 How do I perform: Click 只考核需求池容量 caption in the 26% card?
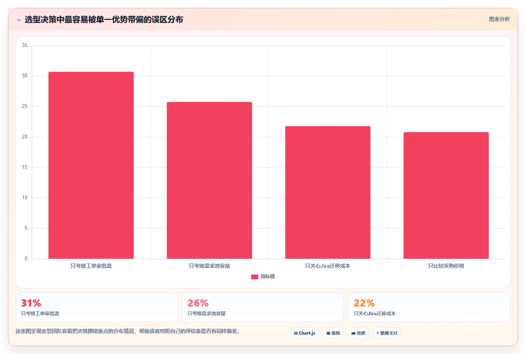207,313
